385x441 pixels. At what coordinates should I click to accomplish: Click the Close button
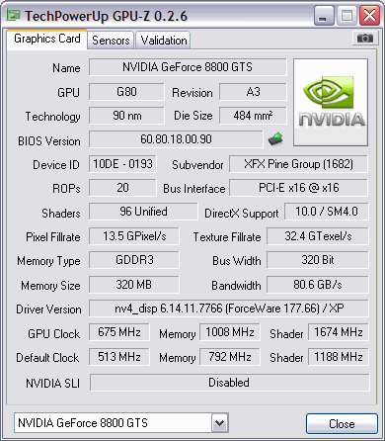[342, 423]
